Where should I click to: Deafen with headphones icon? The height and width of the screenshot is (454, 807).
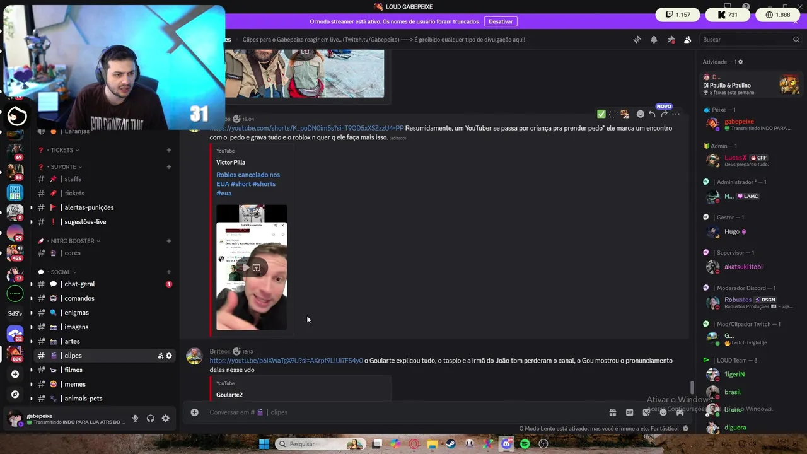(150, 419)
